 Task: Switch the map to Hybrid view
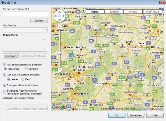point(133,12)
